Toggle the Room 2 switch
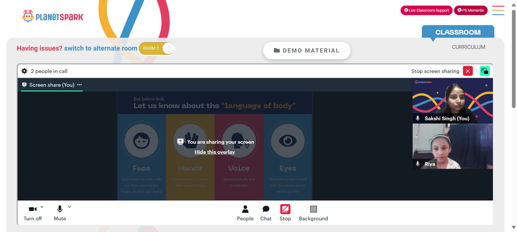 tap(157, 49)
